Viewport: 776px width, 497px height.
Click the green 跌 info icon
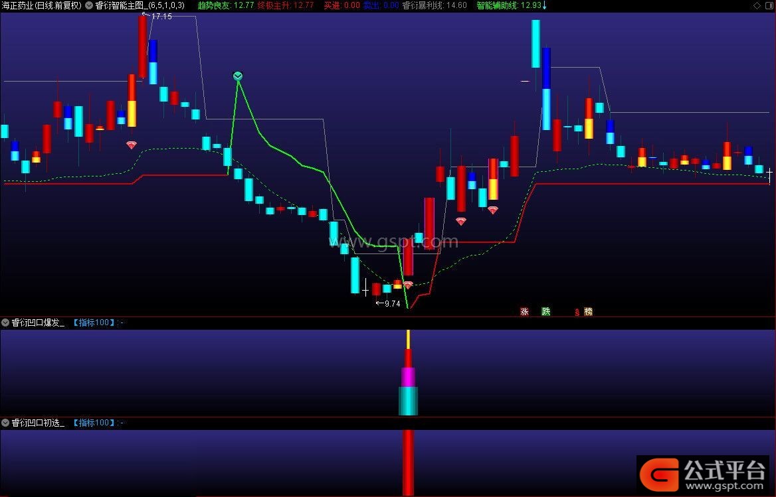546,311
